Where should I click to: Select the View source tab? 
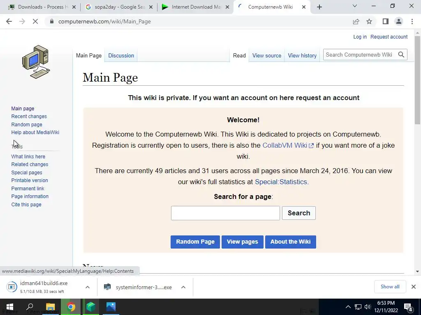(x=266, y=55)
